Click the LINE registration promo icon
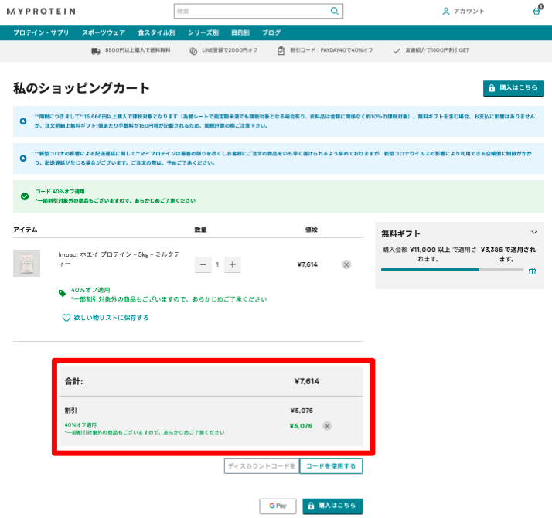552x518 pixels. pos(193,51)
